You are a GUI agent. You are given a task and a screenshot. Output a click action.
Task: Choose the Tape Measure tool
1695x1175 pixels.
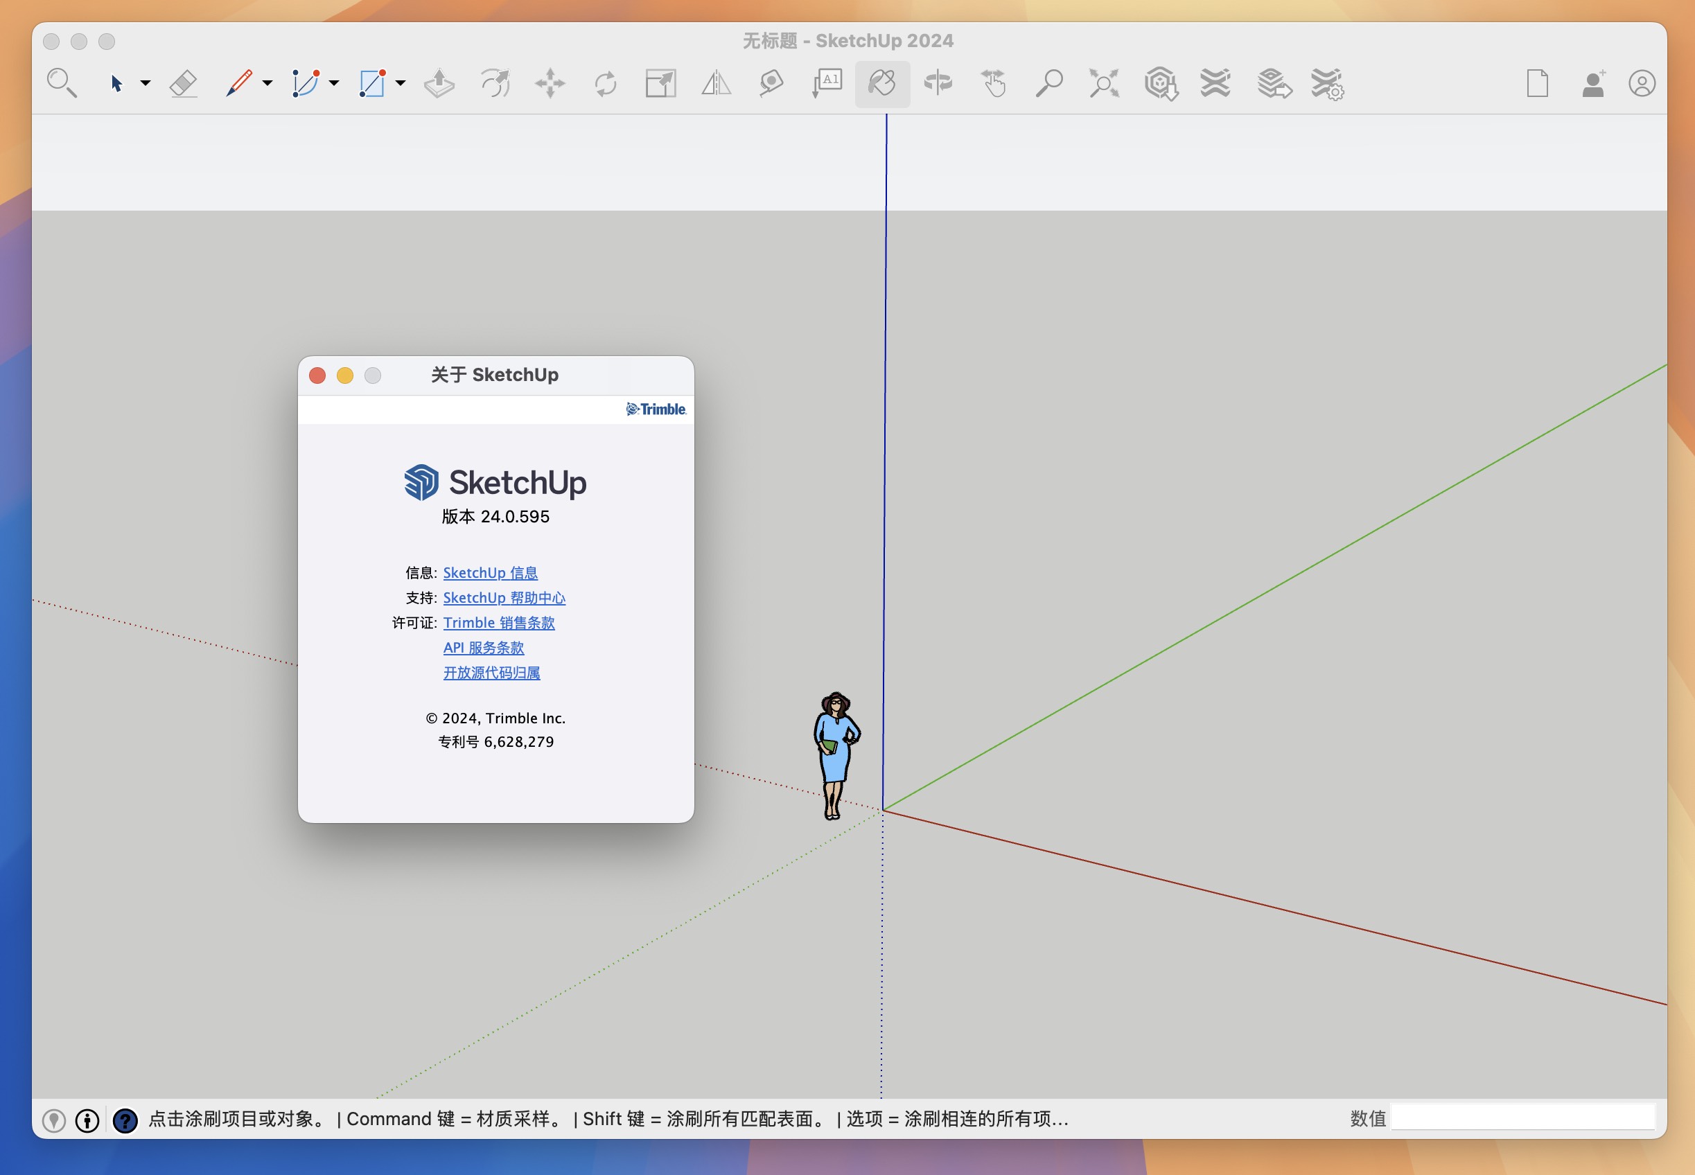[771, 83]
